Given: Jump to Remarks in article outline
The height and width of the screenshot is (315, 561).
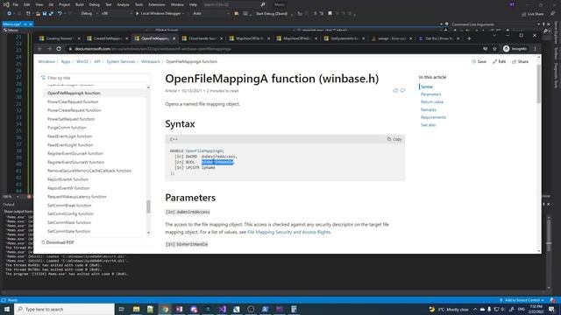Looking at the screenshot, I should (429, 109).
